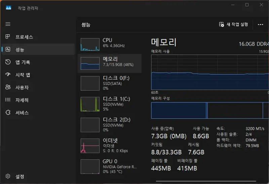Click the 60초 graph time label
Screen dimensions: 269x184
[155, 93]
